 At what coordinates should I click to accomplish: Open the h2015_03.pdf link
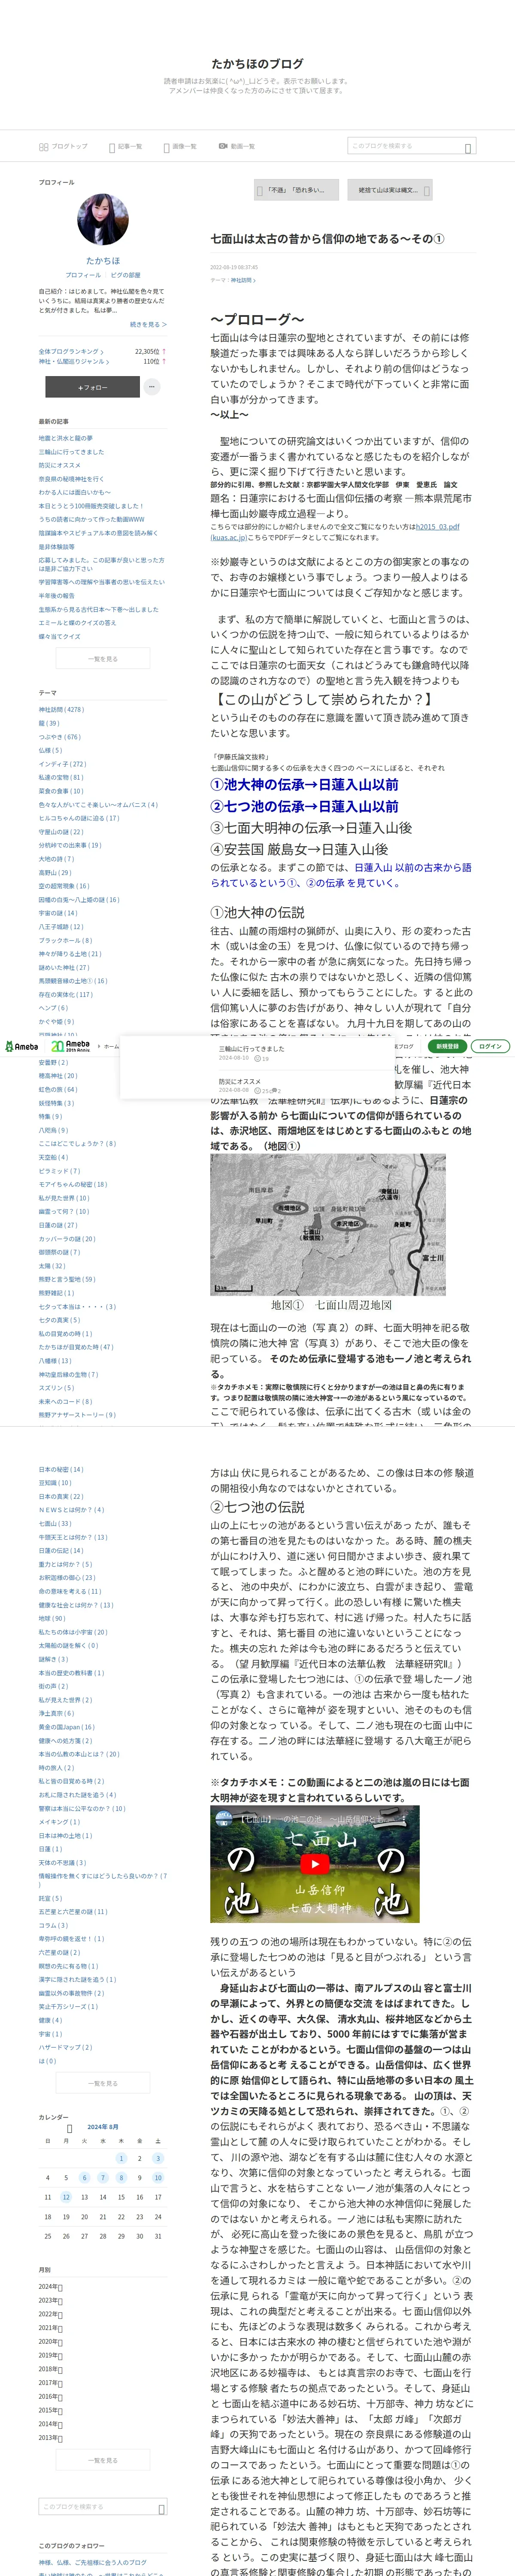[438, 526]
